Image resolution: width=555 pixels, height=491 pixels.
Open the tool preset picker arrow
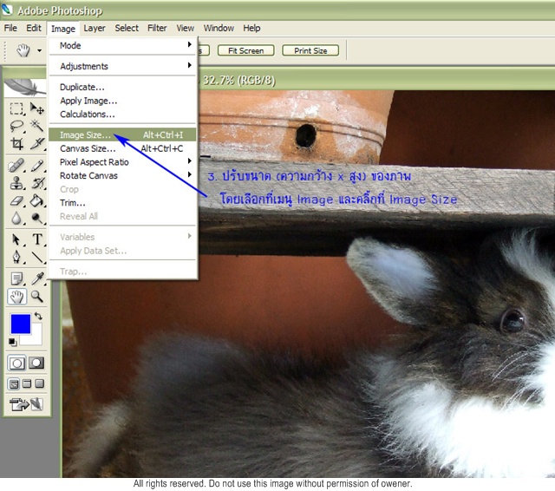[x=39, y=50]
